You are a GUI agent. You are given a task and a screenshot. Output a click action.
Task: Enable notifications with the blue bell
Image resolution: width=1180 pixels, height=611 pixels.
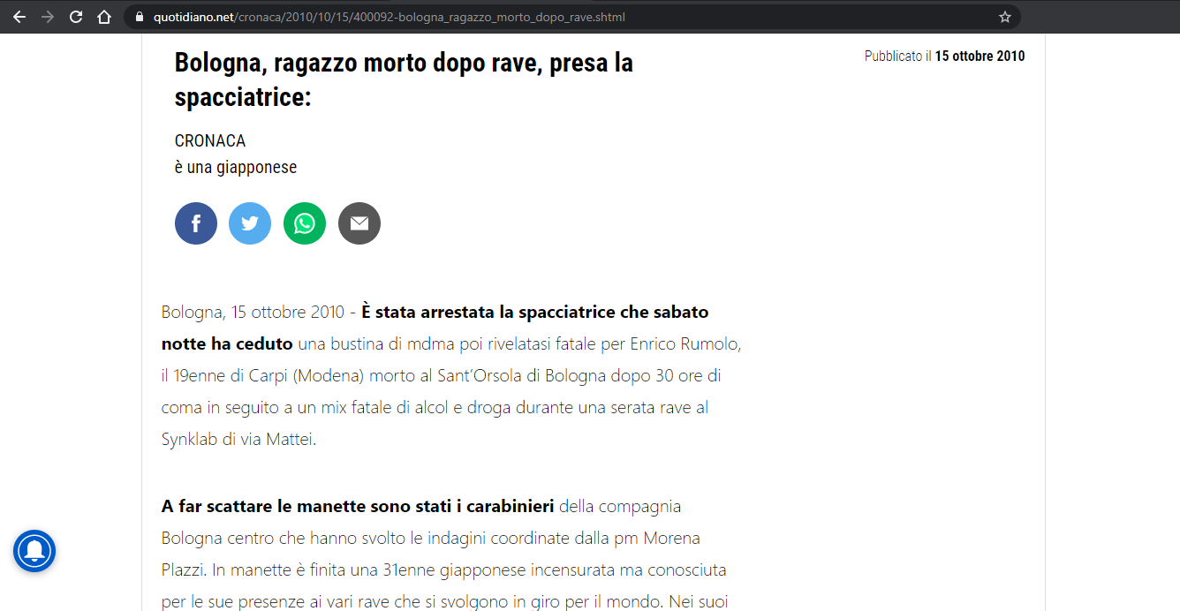[34, 551]
